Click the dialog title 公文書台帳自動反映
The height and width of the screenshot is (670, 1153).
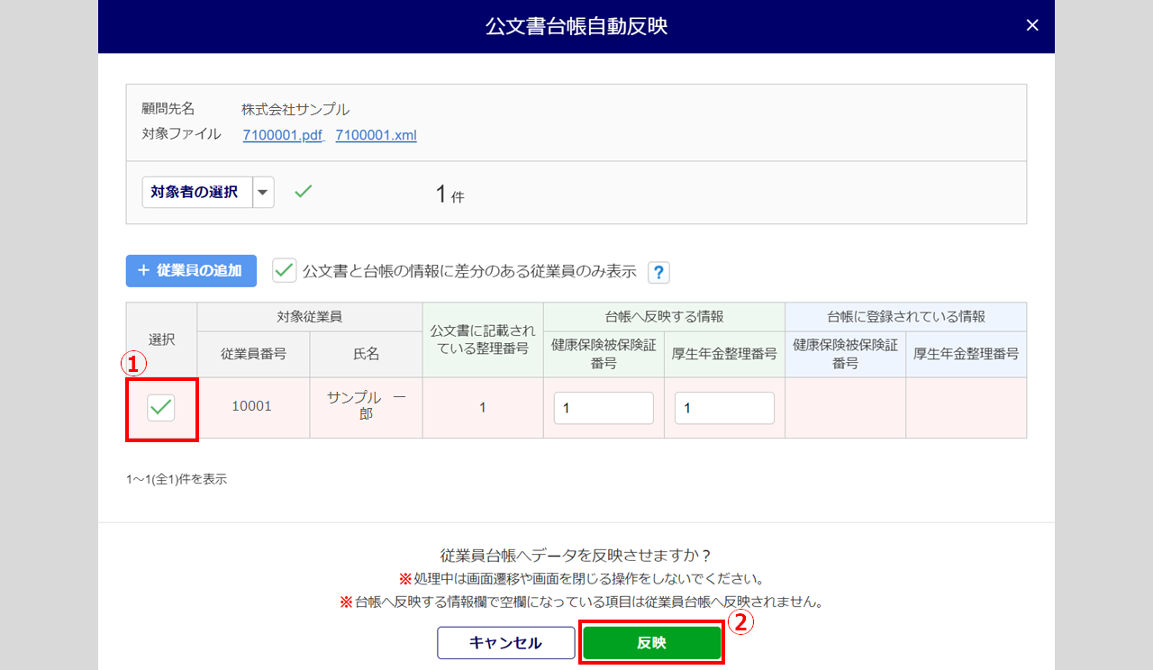coord(576,26)
